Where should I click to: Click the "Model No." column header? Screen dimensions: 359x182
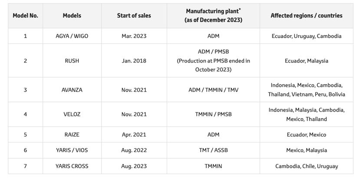[25, 16]
